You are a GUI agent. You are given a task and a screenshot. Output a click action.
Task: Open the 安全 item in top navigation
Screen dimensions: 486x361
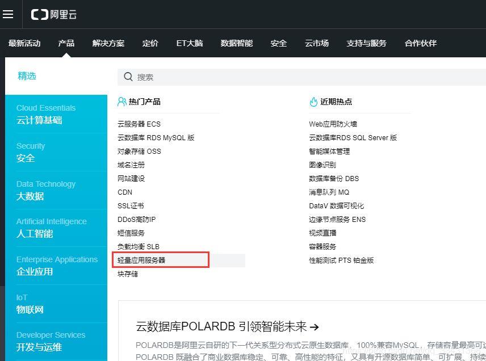tap(279, 43)
